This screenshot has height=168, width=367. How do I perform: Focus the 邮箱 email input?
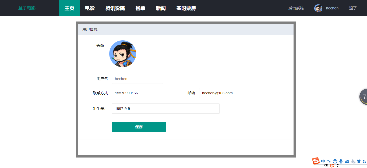(x=225, y=93)
